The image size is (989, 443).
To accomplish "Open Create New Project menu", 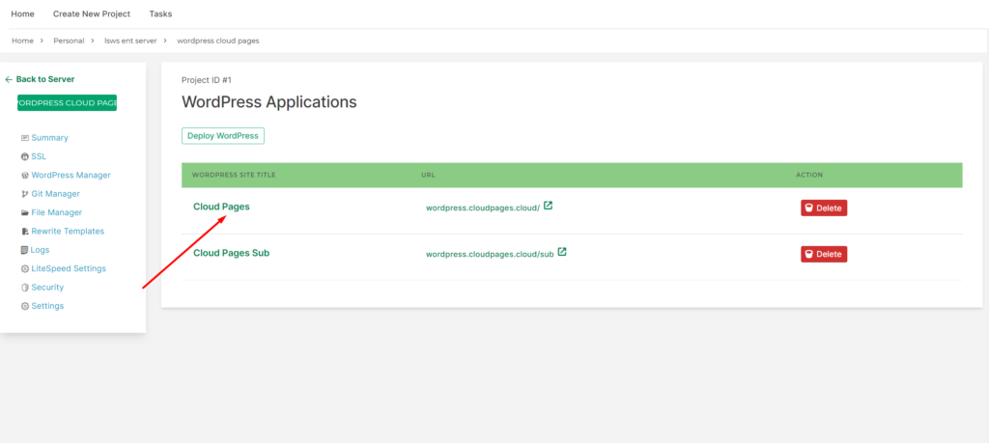I will point(92,14).
